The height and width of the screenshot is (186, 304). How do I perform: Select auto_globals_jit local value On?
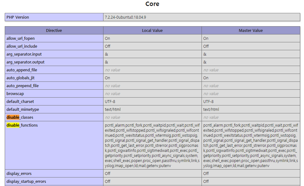pyautogui.click(x=108, y=78)
